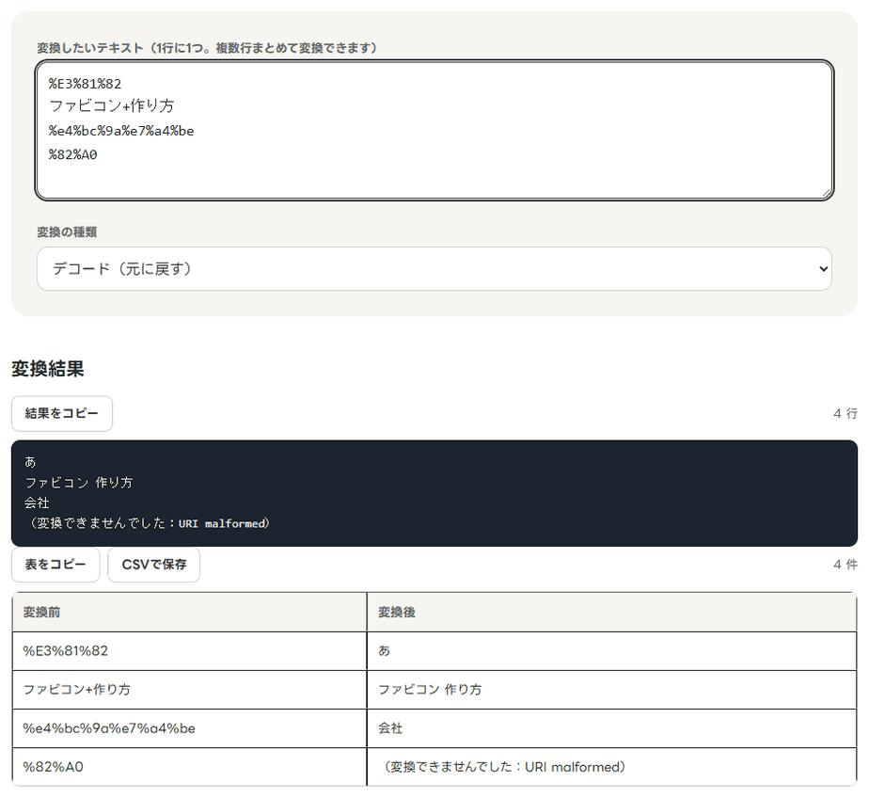
Task: Select the ファビコン+作り方 table cell
Action: click(189, 690)
